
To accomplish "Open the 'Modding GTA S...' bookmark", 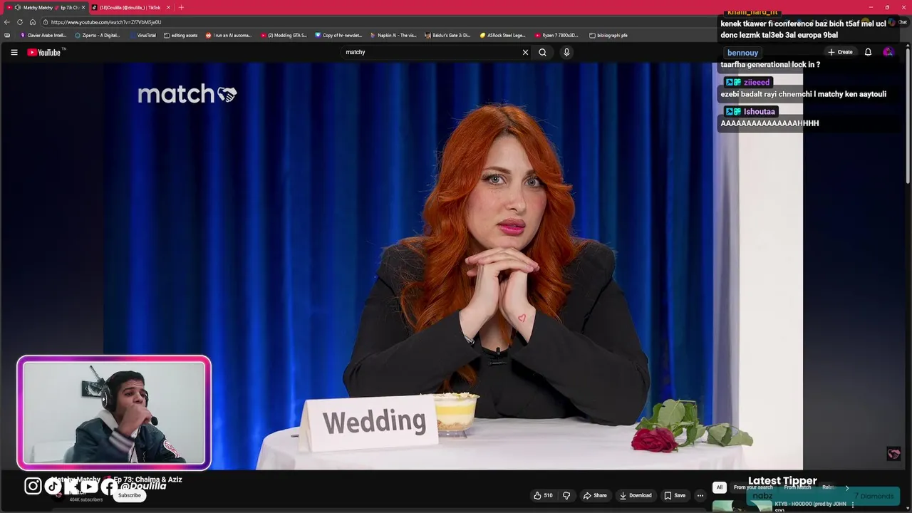I will pos(284,35).
